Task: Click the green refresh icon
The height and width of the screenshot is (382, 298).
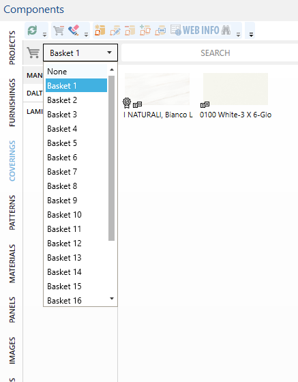Action: pos(32,31)
